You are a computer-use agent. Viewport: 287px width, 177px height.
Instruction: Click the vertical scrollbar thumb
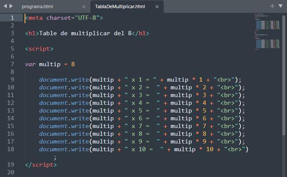pos(284,75)
